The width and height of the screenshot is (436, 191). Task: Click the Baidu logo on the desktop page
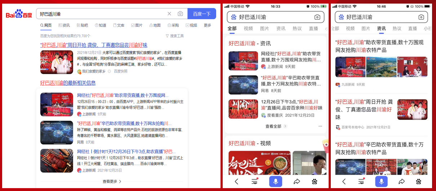(19, 14)
